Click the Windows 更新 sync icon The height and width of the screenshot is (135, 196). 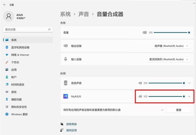7,114
